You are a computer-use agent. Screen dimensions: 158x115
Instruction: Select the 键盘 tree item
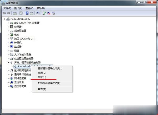coord(17,51)
